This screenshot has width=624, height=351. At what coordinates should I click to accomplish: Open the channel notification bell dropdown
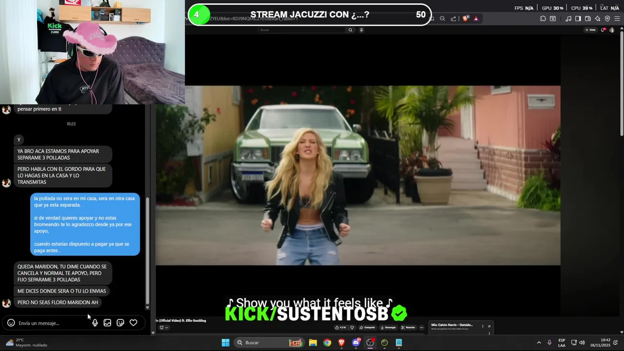tap(163, 328)
